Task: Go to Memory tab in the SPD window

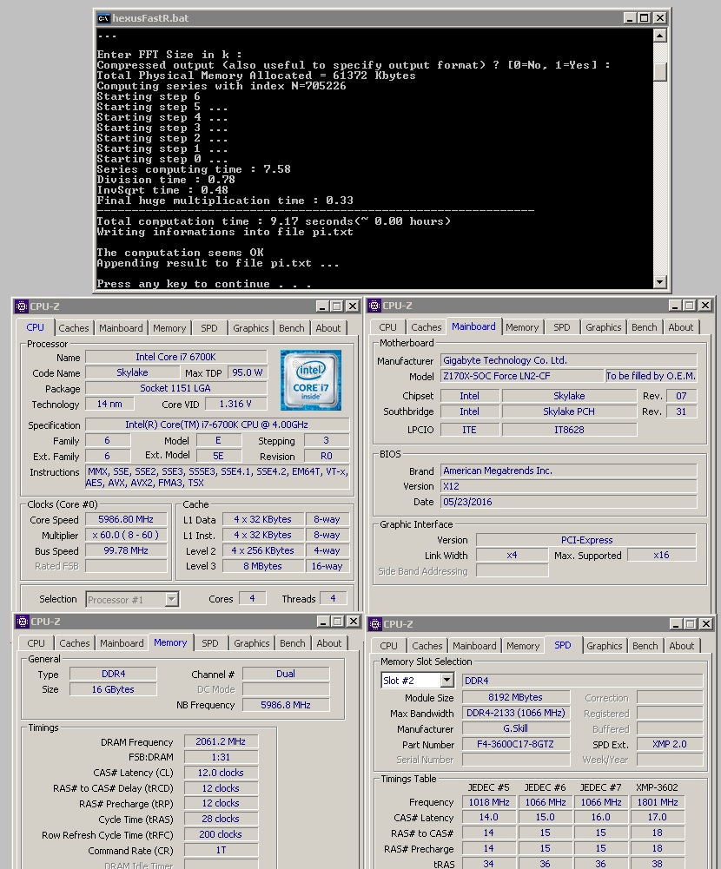Action: pyautogui.click(x=523, y=646)
